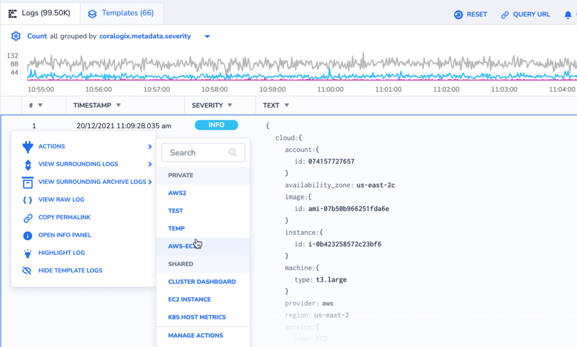Click the provider value aws

pos(327,303)
